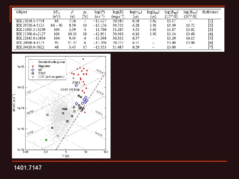Click the B_dip value 13.87
Image resolution: width=239 pixels, height=179 pixels.
click(x=171, y=30)
